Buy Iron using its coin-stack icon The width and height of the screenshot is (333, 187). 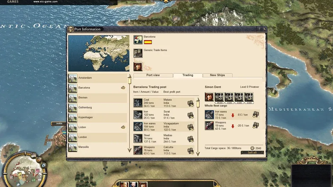click(191, 115)
